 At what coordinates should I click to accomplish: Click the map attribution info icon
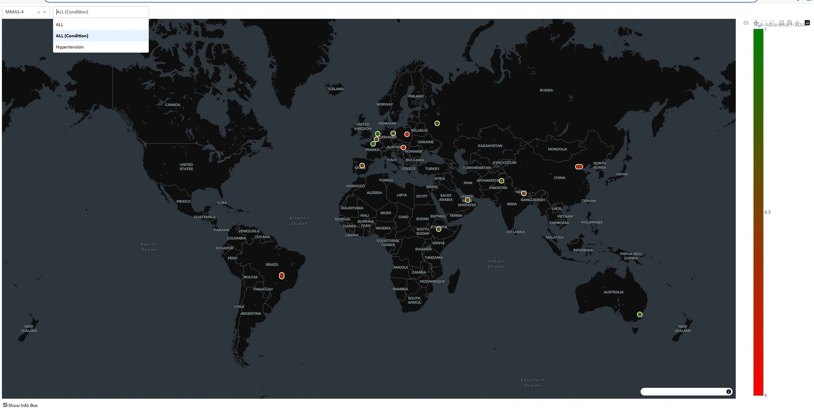[x=729, y=392]
